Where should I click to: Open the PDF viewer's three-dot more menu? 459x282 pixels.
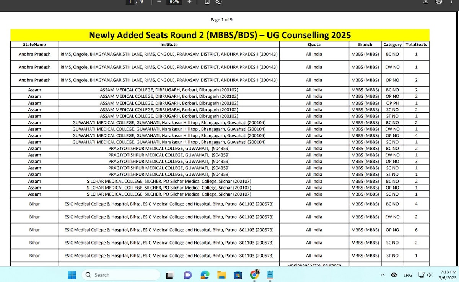[x=451, y=2]
